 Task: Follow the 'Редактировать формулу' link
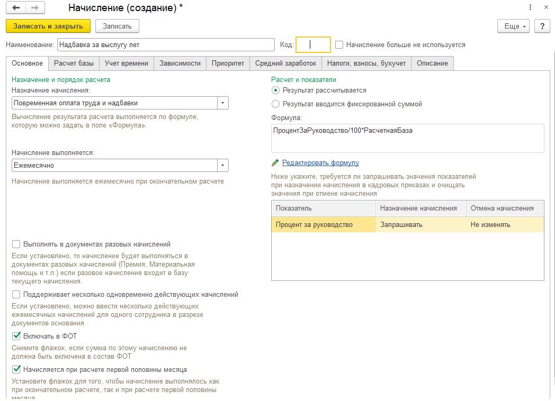pos(320,163)
